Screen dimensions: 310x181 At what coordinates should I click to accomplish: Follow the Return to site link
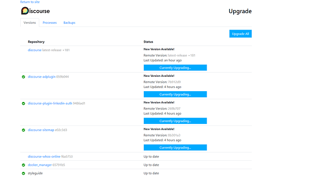(30, 2)
